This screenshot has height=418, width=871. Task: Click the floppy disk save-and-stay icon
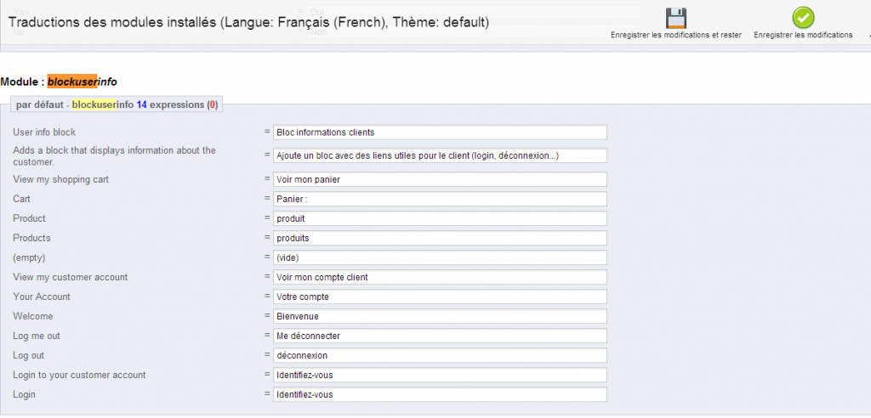point(676,17)
